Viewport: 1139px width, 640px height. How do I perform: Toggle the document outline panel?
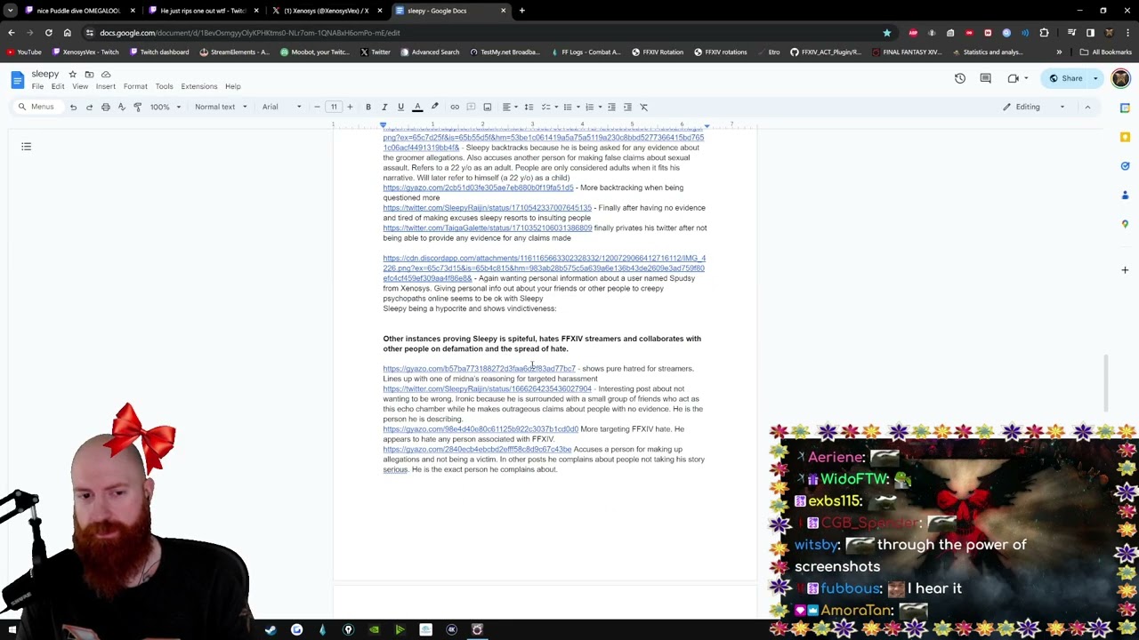coord(26,146)
